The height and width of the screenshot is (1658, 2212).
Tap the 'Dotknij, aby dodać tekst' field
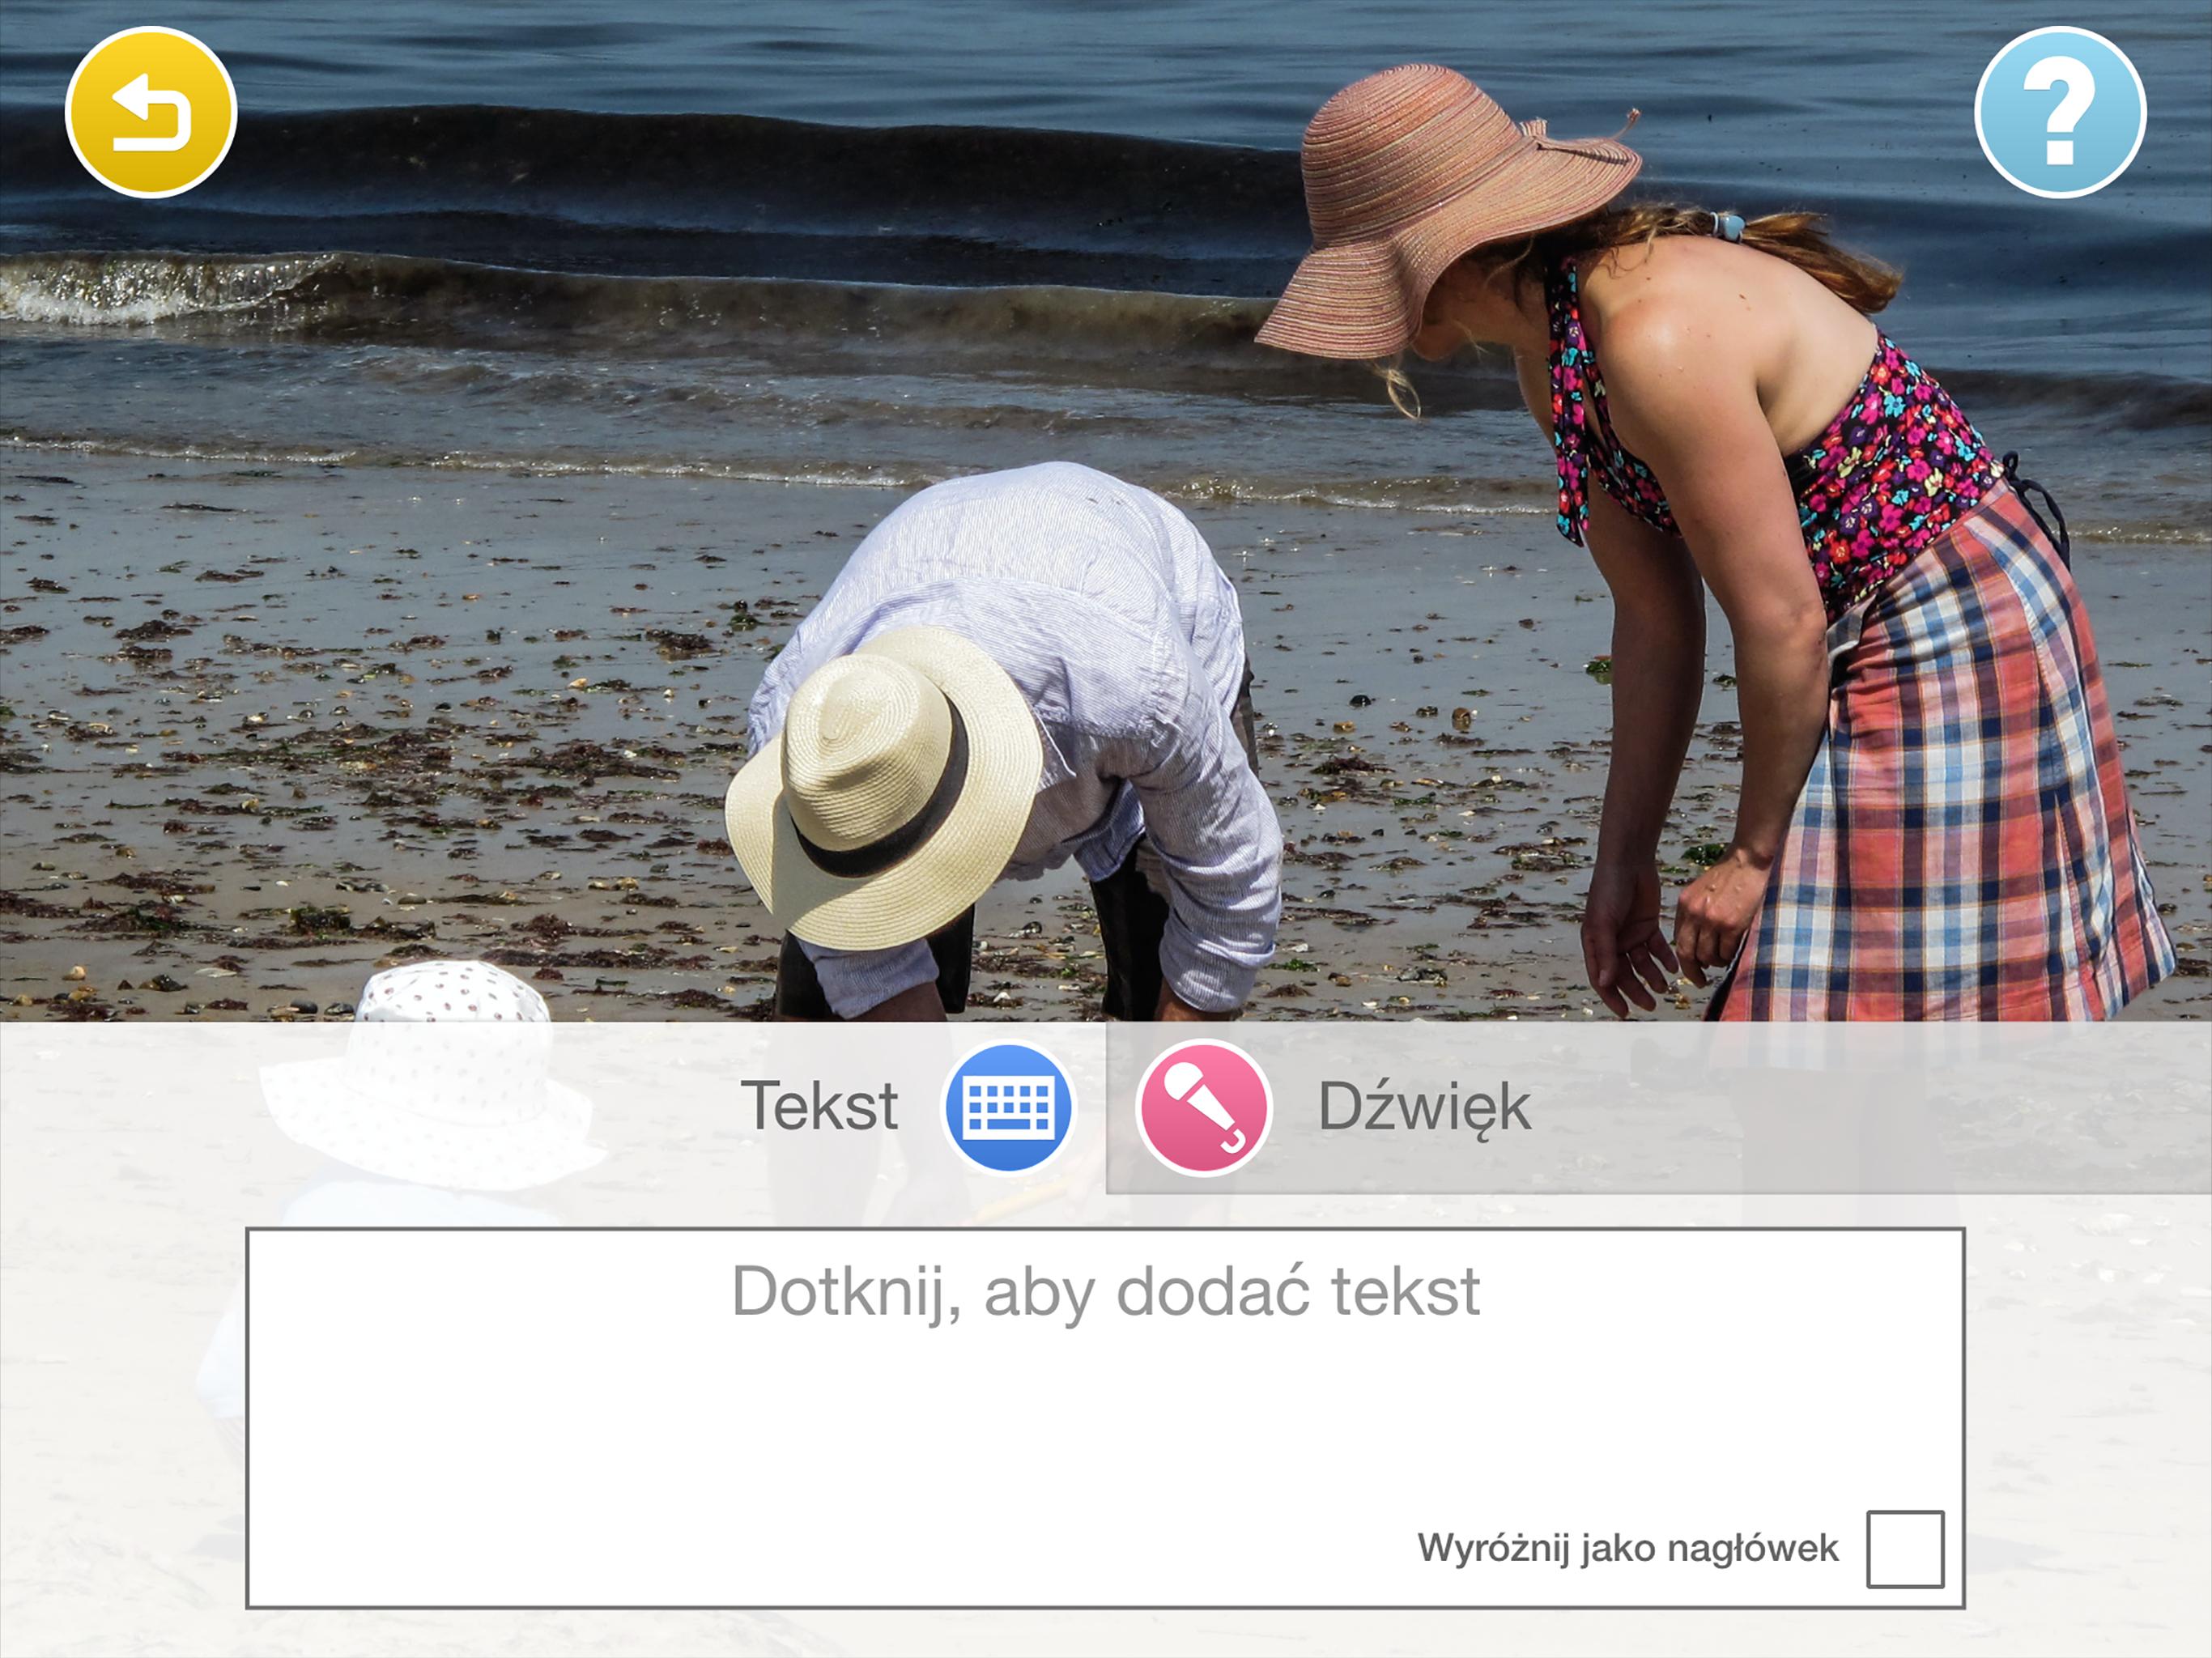click(1105, 1418)
